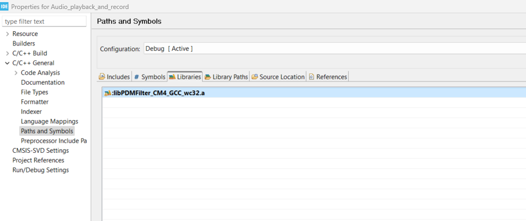Open Code Analysis settings
The width and height of the screenshot is (526, 221).
(40, 73)
